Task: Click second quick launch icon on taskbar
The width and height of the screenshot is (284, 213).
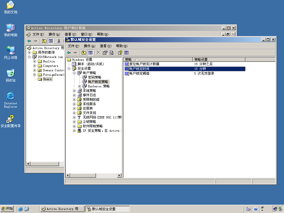Action: (27, 209)
